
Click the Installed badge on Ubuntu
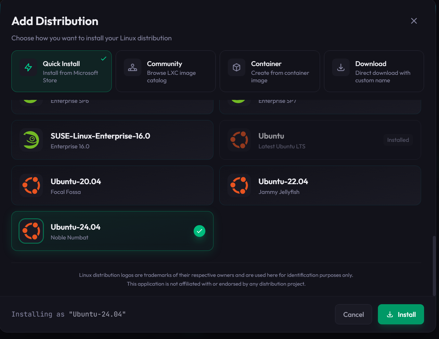(398, 140)
